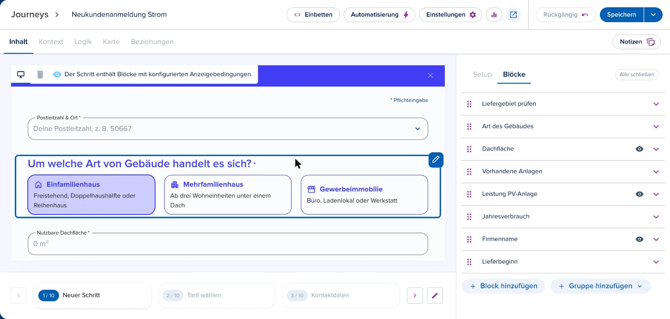Grab drag handle of Jahresverbrauch block

[469, 217]
